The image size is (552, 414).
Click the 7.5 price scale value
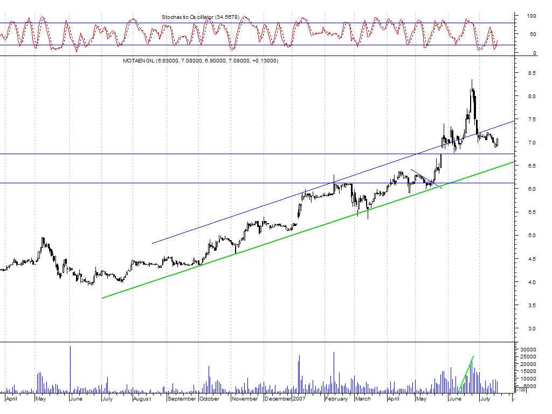532,119
